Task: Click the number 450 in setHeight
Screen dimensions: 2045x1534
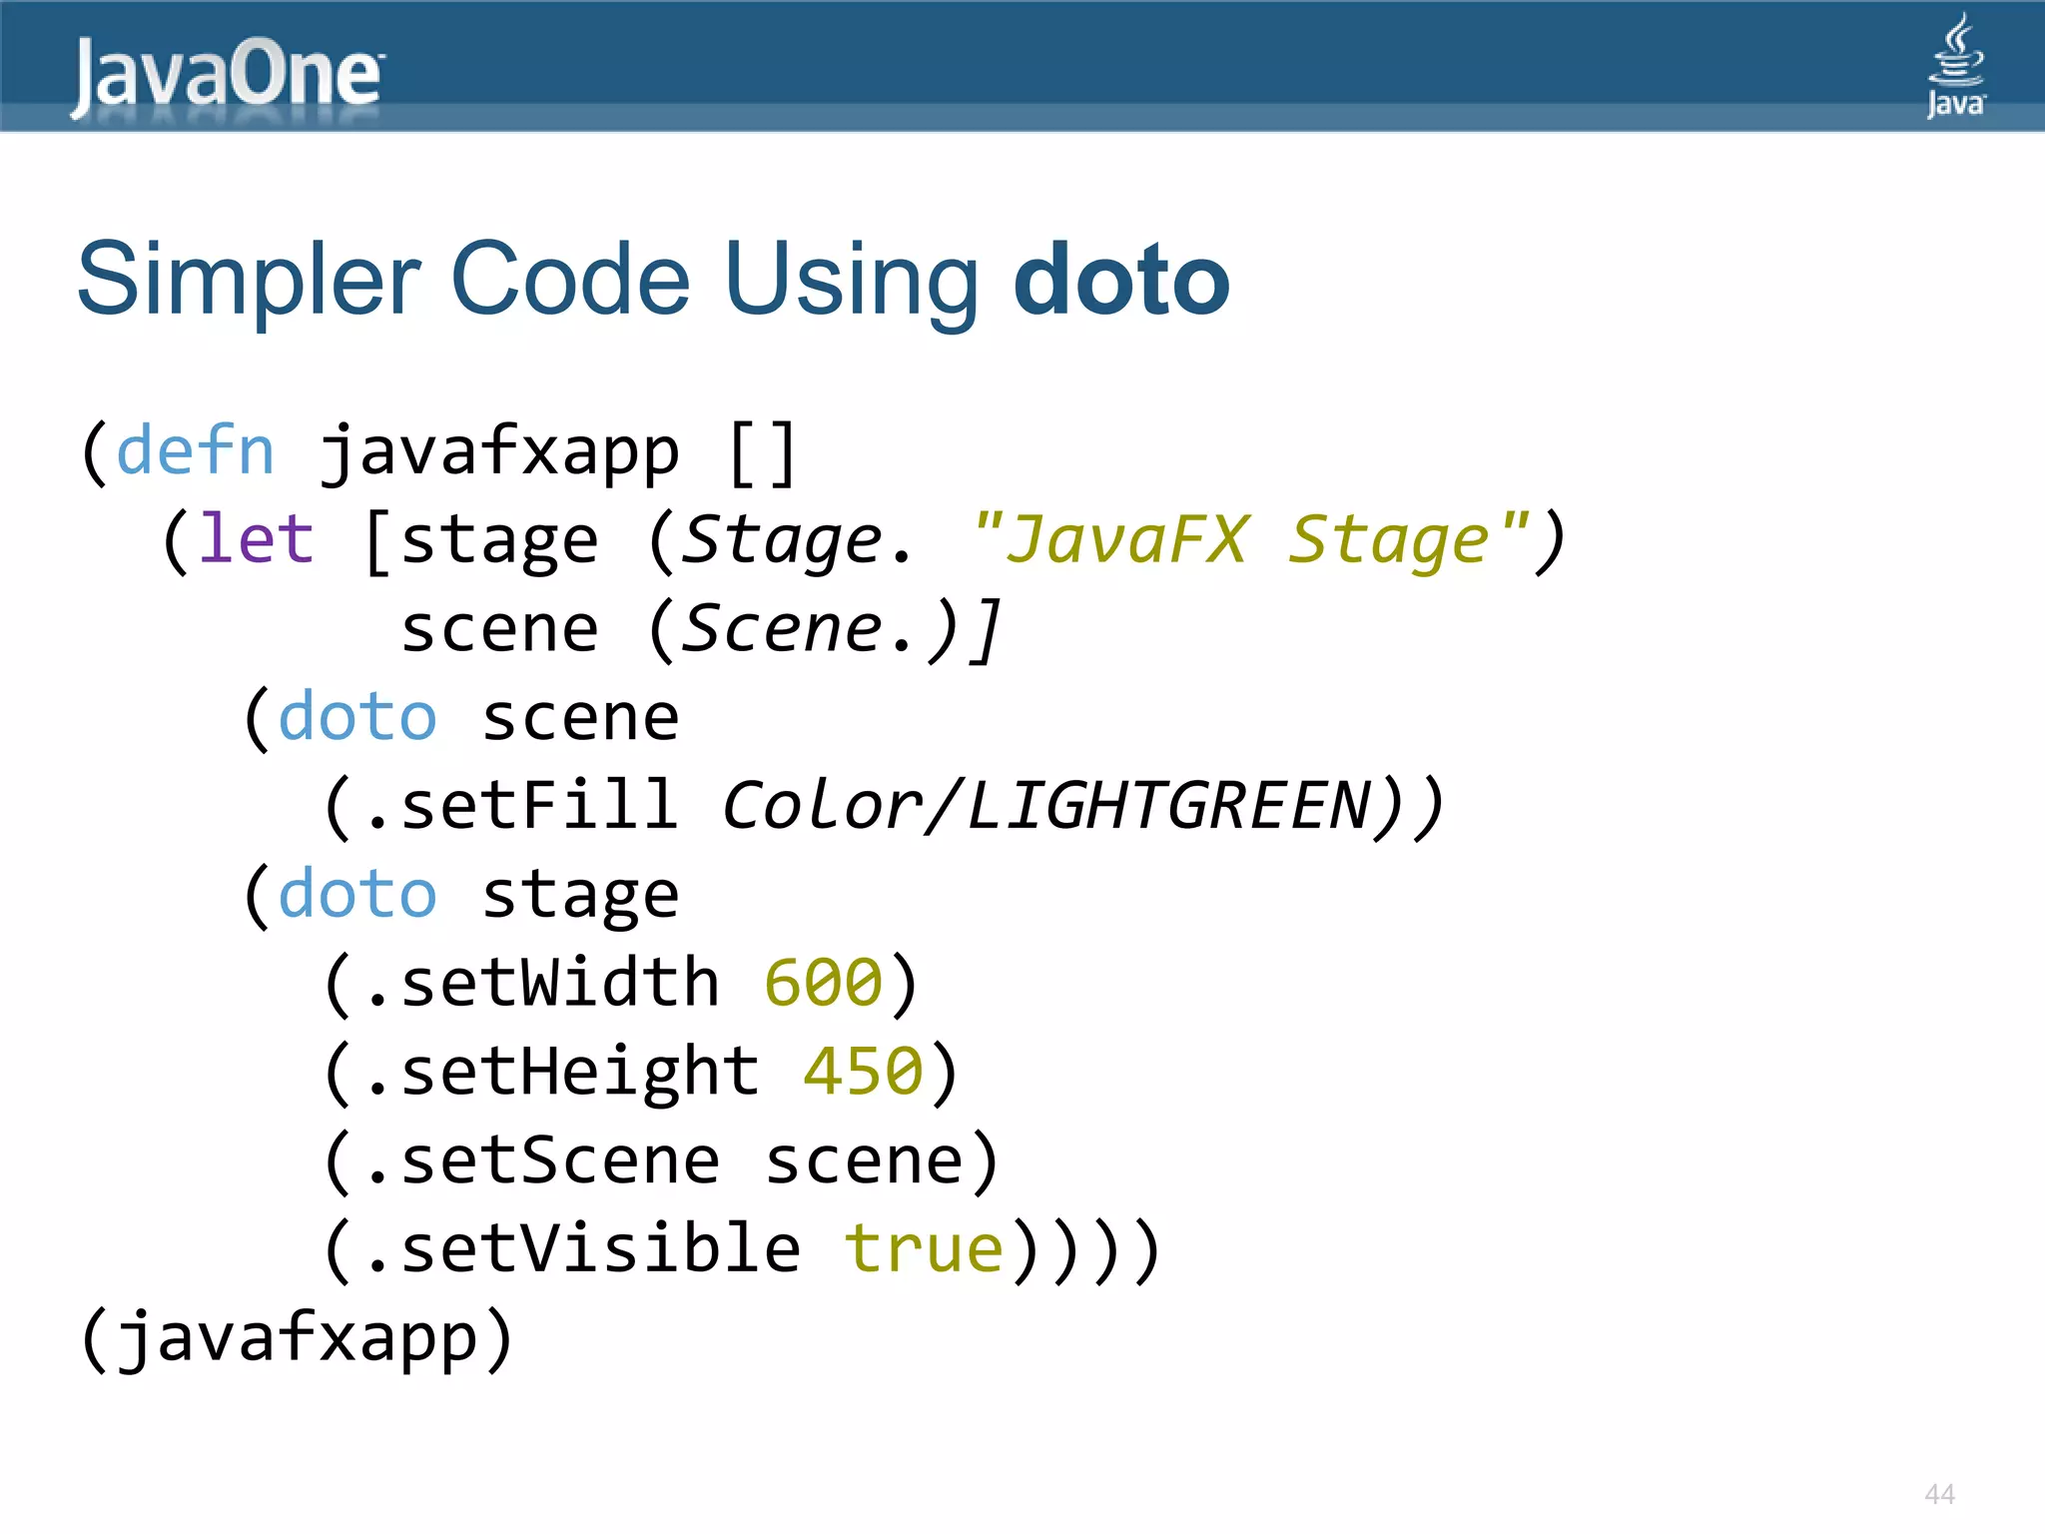Action: [x=864, y=1072]
